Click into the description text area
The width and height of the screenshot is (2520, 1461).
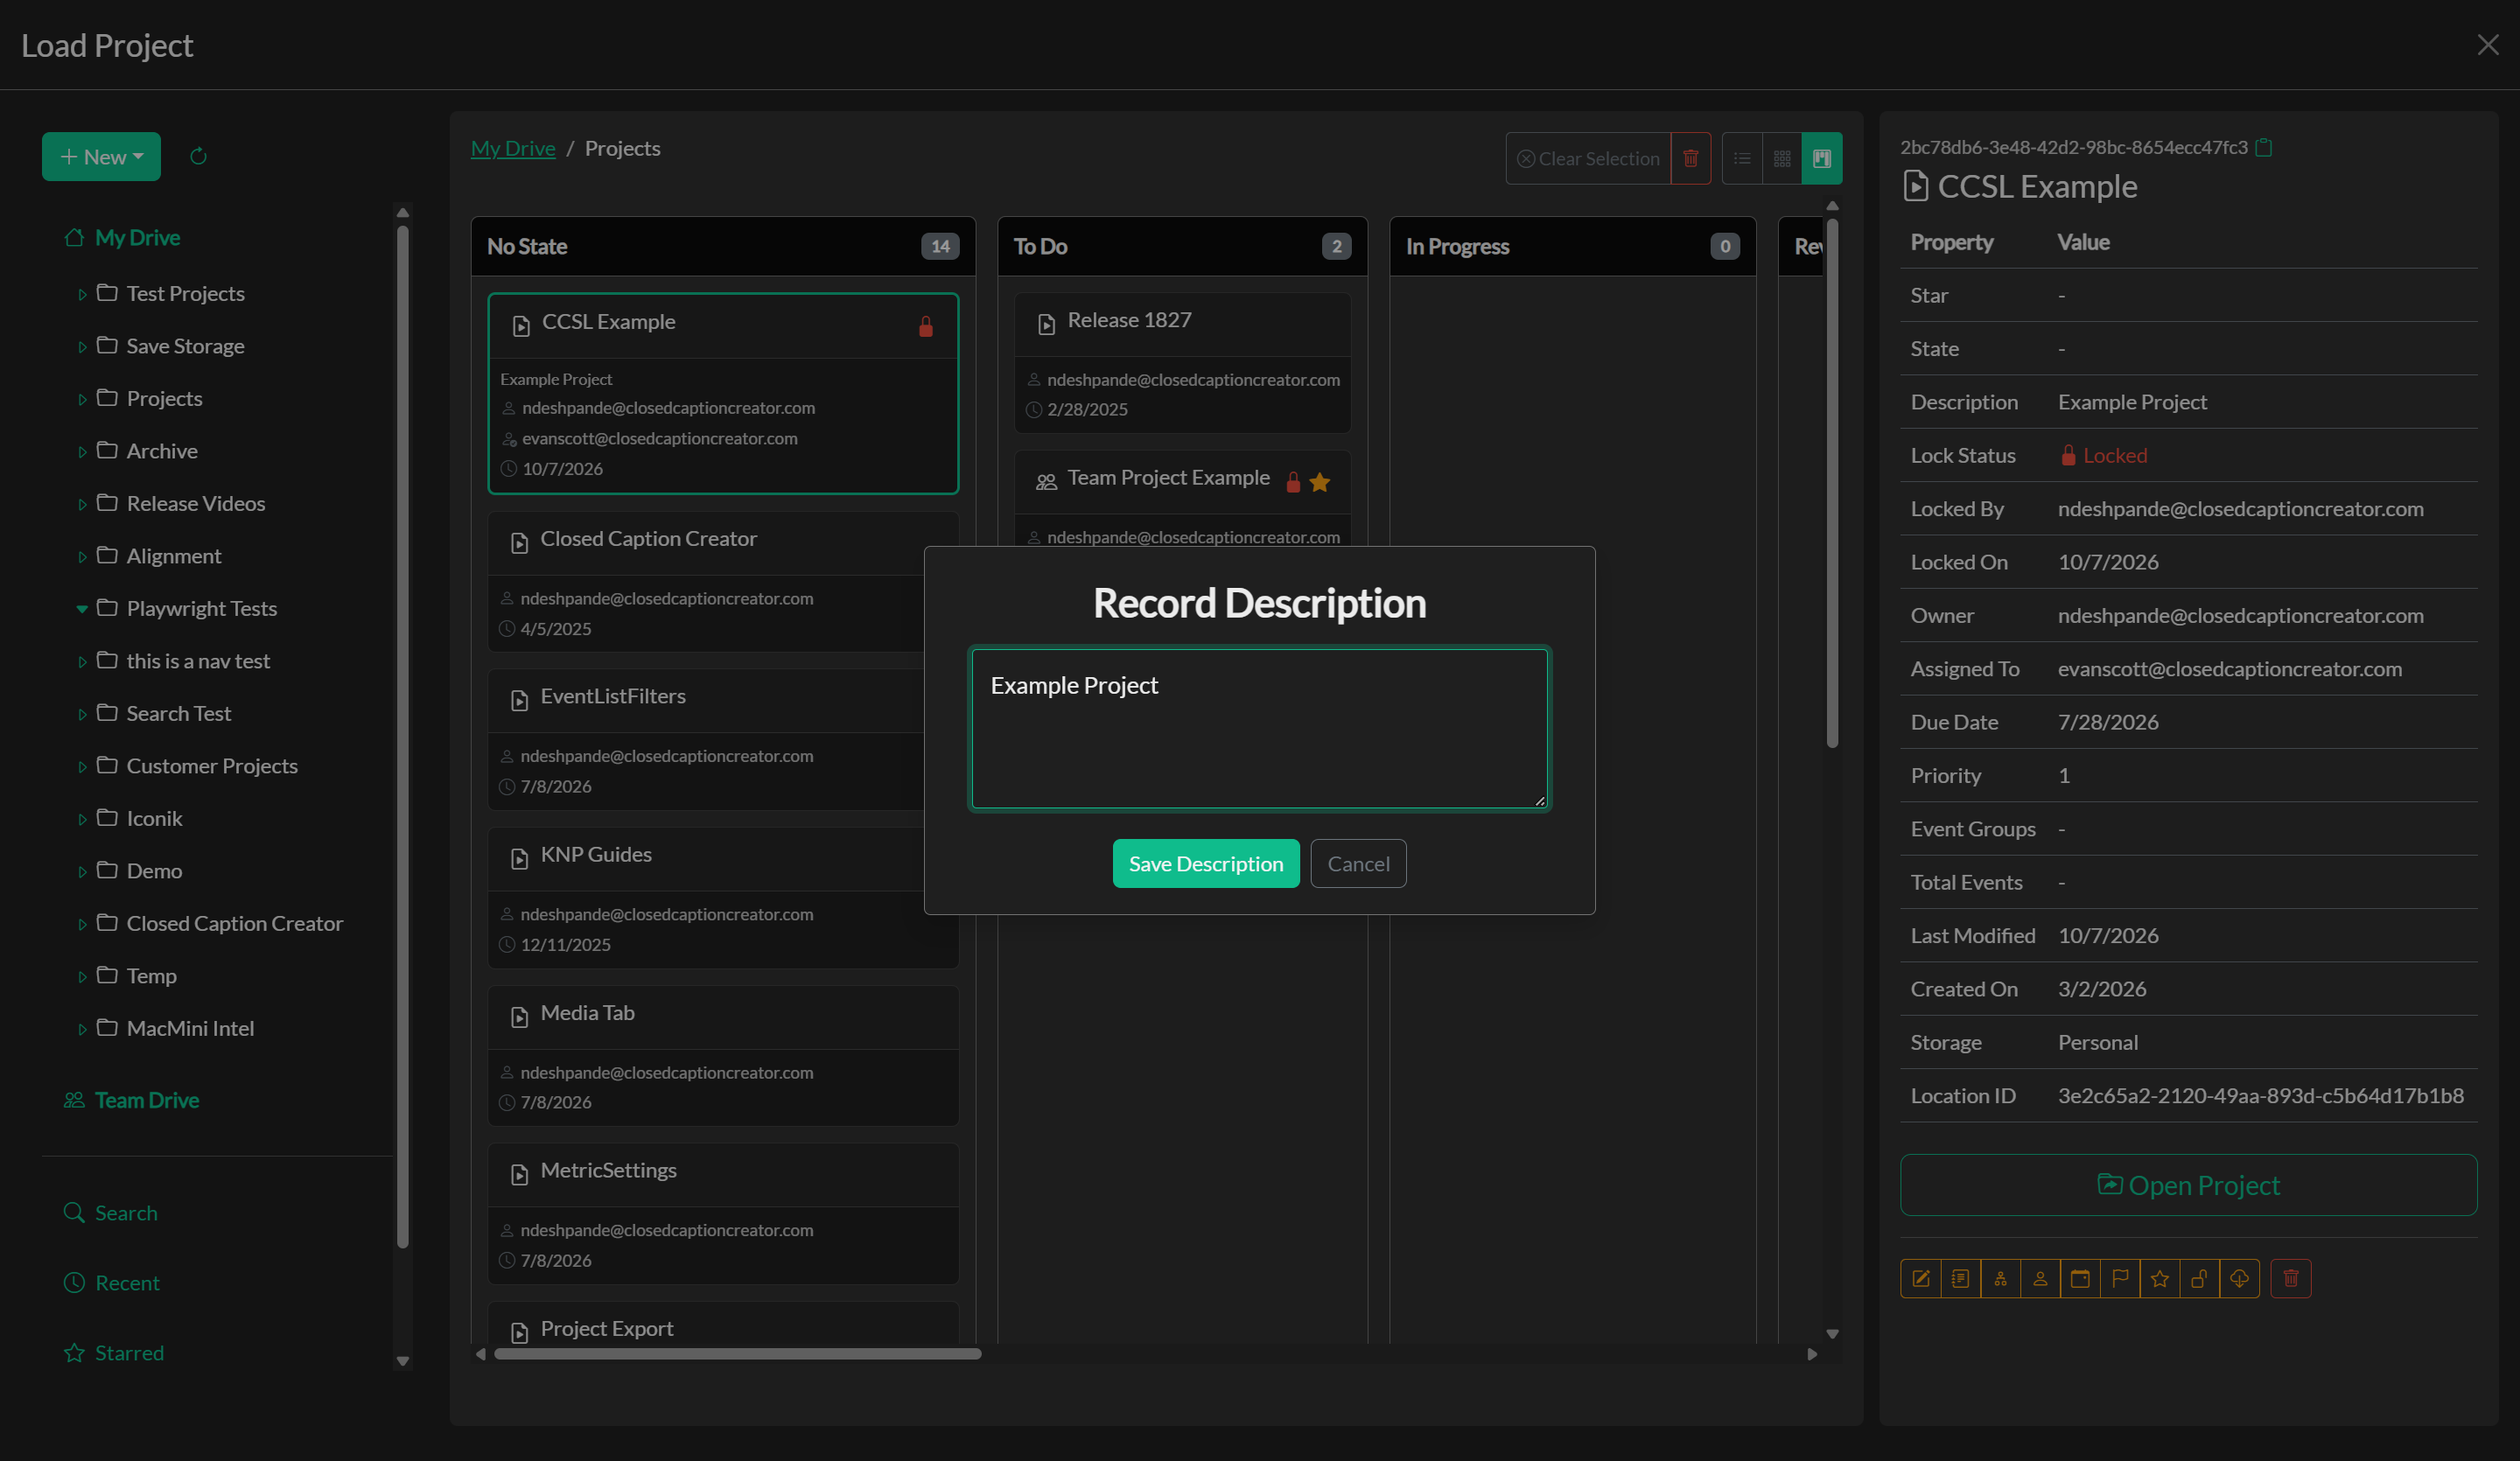pyautogui.click(x=1259, y=728)
